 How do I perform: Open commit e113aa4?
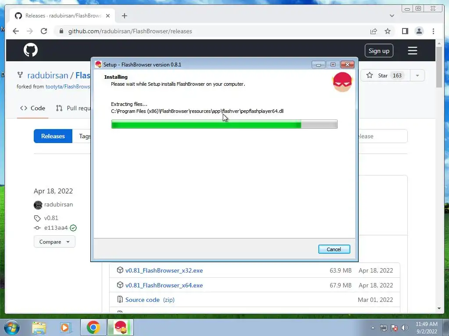tap(56, 227)
